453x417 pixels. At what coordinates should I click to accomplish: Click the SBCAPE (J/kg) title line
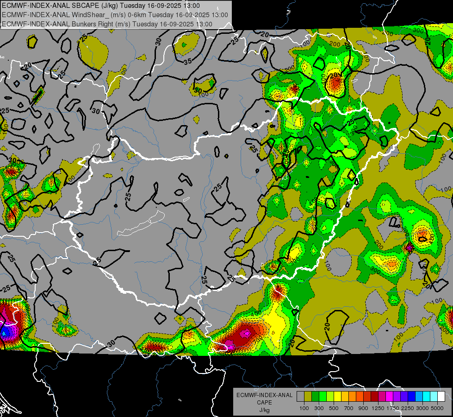(101, 6)
